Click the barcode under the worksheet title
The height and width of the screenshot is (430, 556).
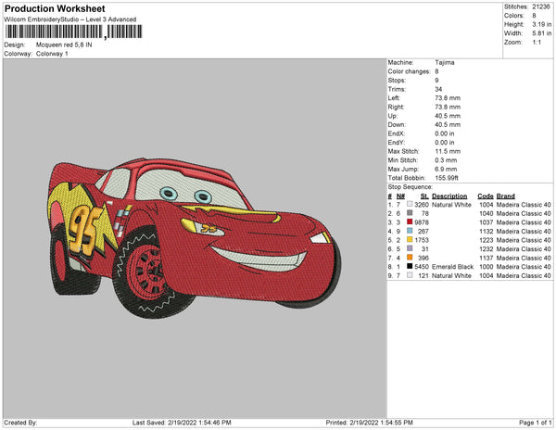click(x=73, y=32)
